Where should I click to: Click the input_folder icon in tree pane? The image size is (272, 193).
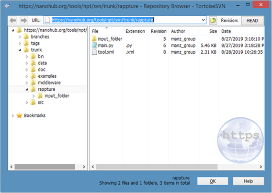pyautogui.click(x=40, y=96)
